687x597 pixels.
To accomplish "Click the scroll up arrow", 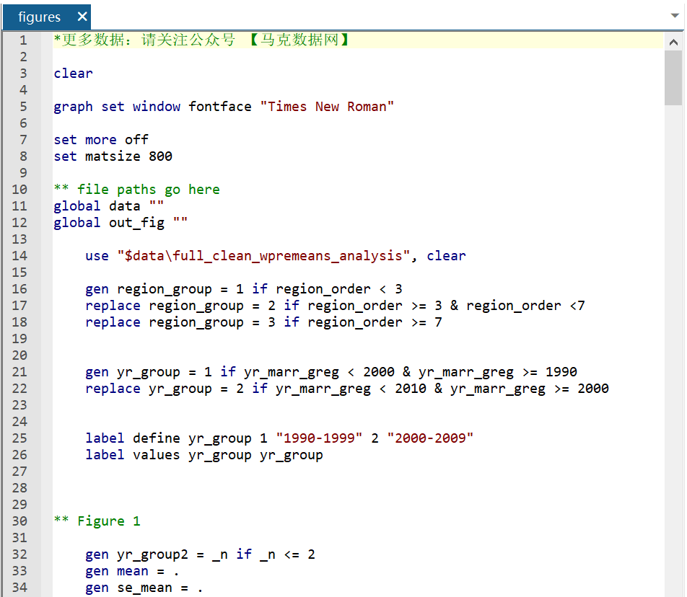I will (x=673, y=42).
